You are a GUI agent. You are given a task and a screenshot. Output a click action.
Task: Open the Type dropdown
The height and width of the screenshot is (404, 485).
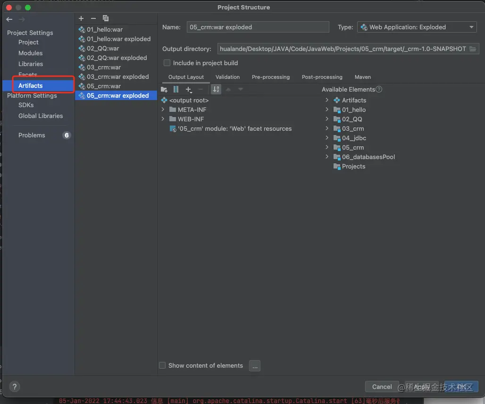417,27
